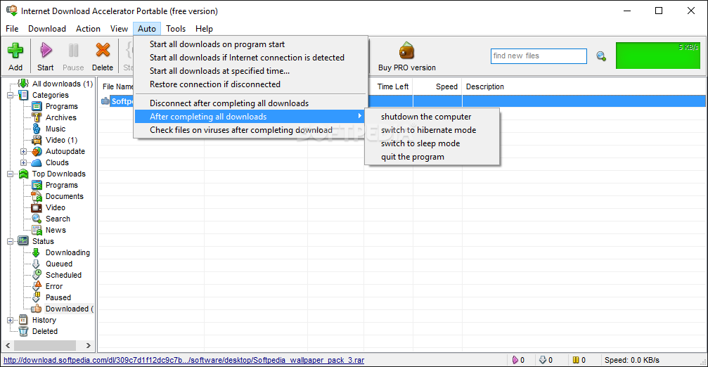This screenshot has height=367, width=708.
Task: Select the Music category icon
Action: [x=37, y=129]
